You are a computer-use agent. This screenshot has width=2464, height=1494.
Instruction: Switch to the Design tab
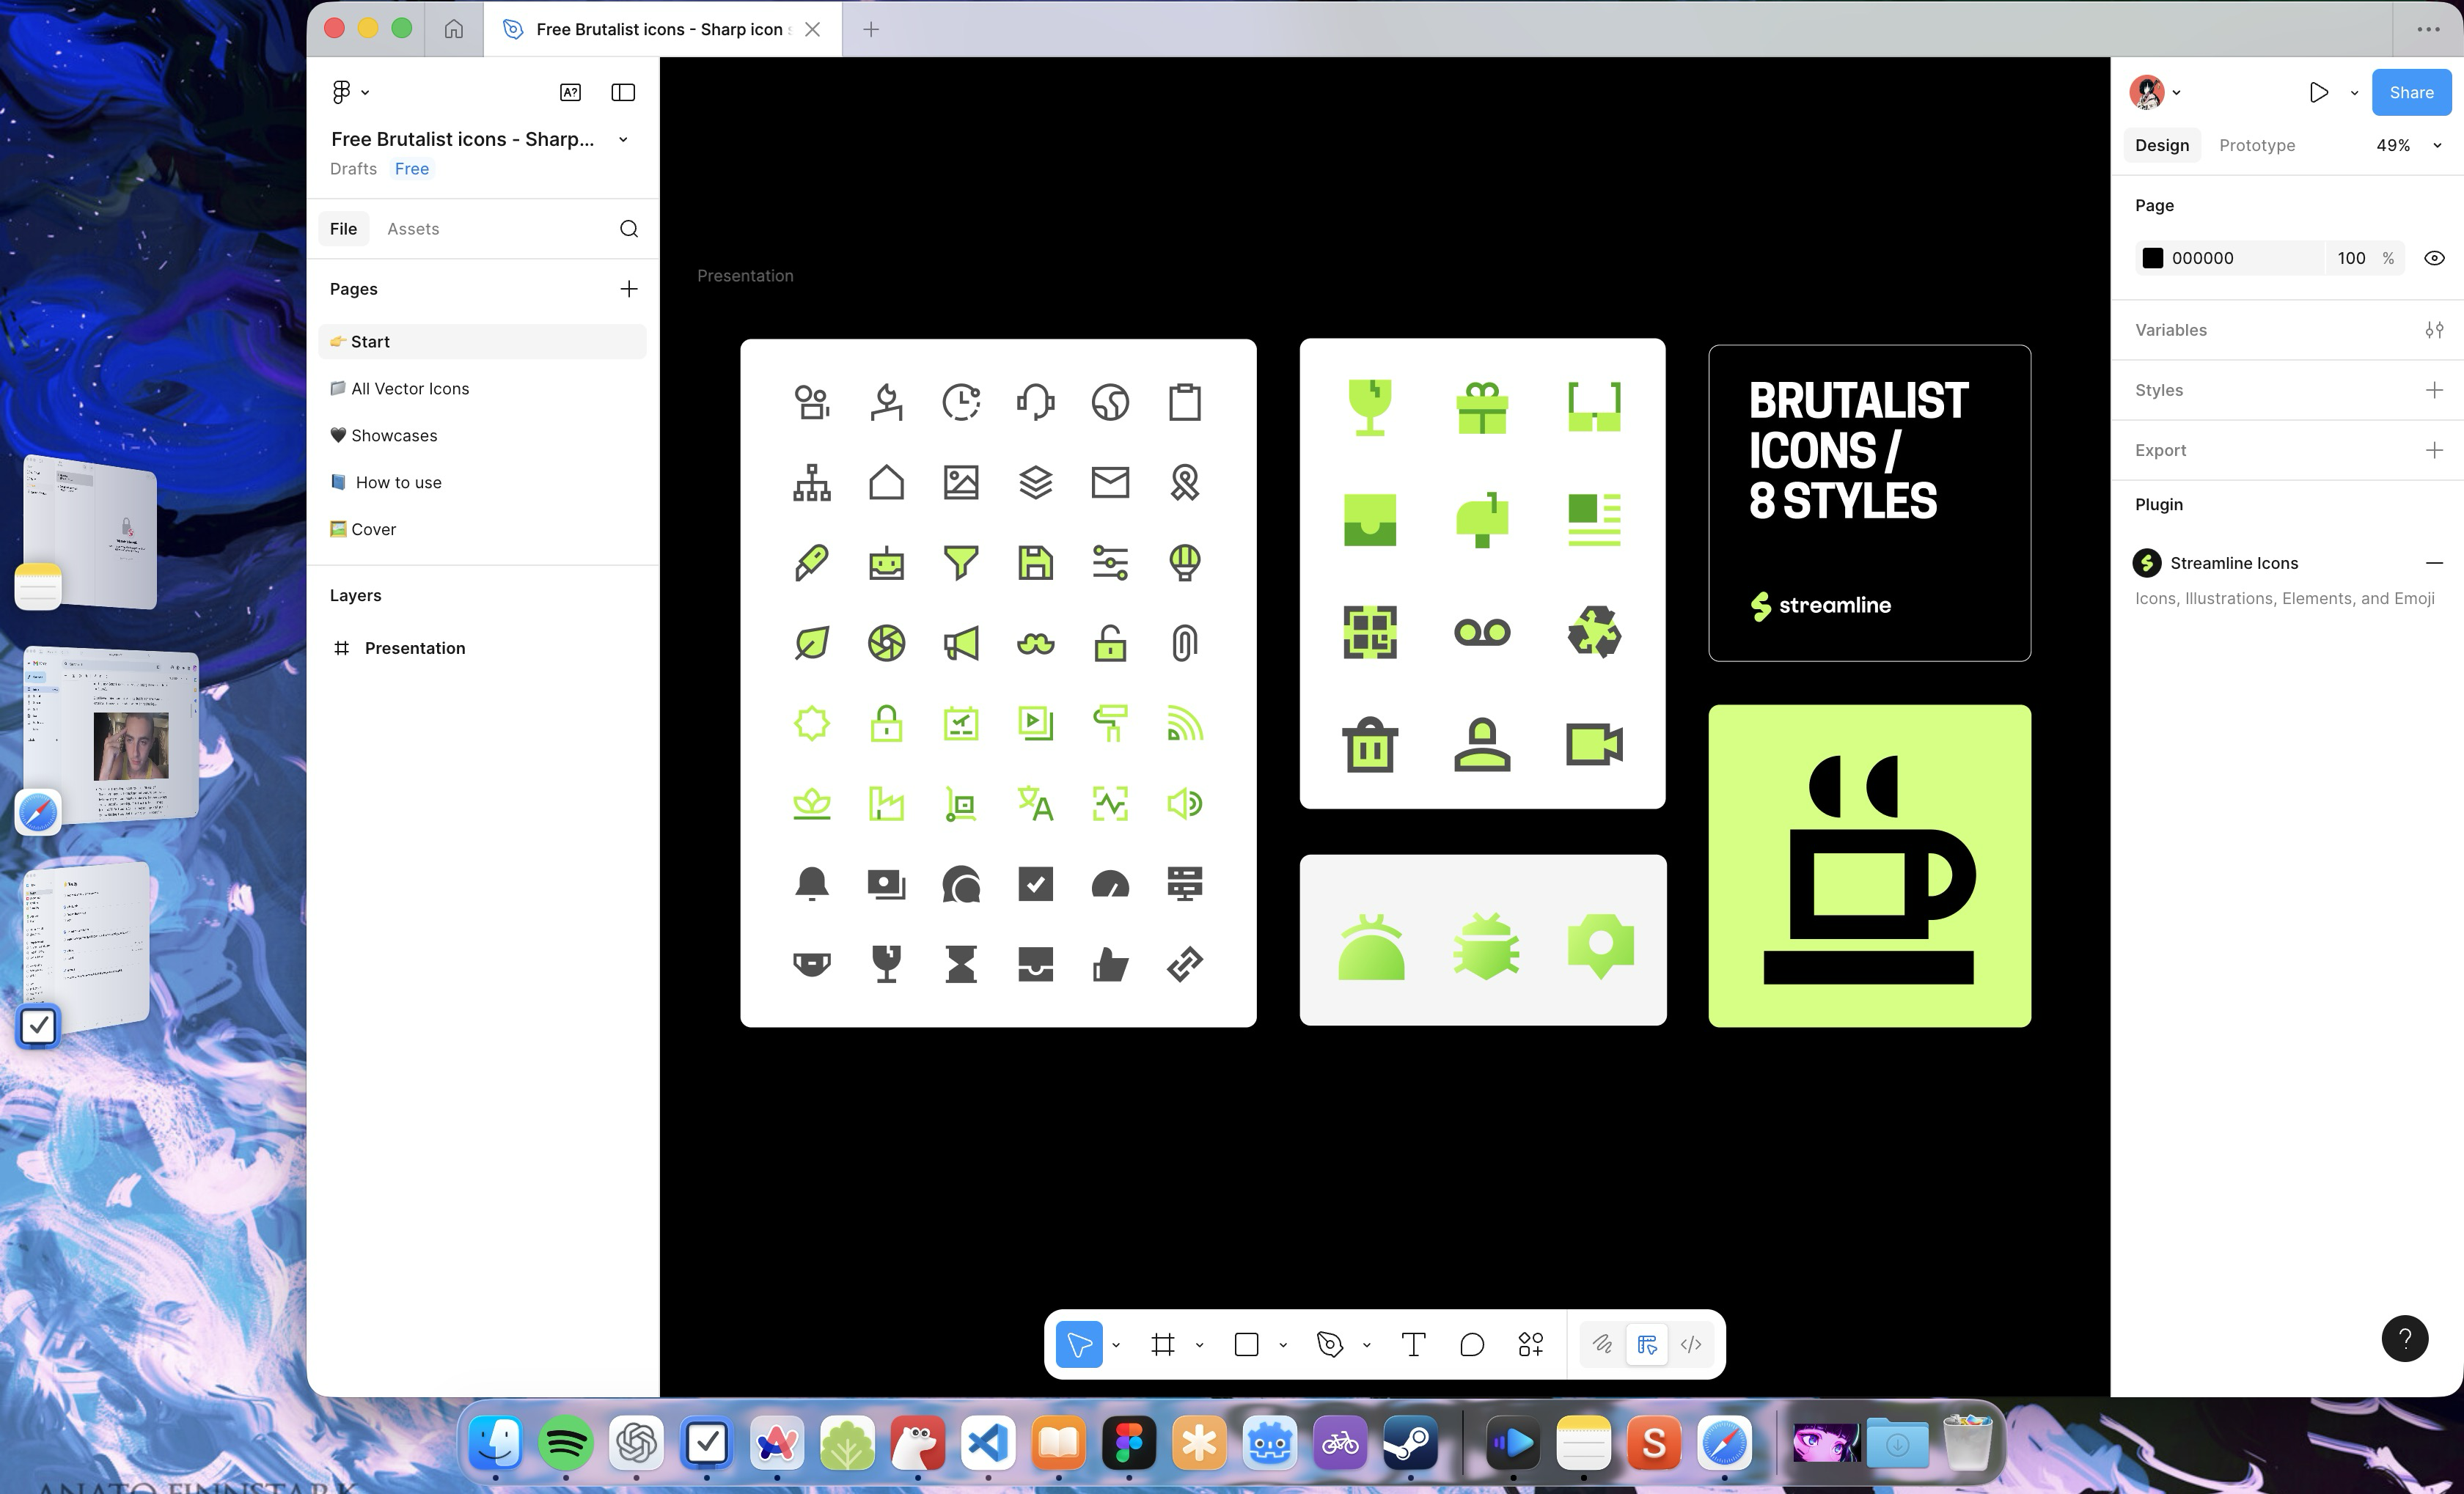point(2162,145)
